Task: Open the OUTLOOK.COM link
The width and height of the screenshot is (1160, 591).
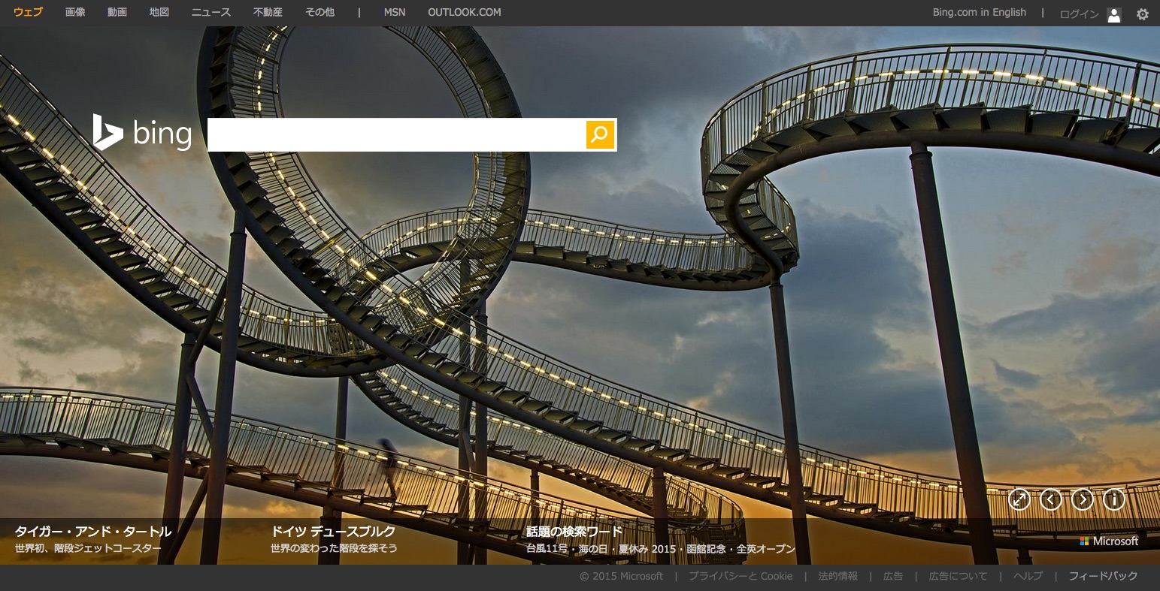Action: [x=464, y=12]
